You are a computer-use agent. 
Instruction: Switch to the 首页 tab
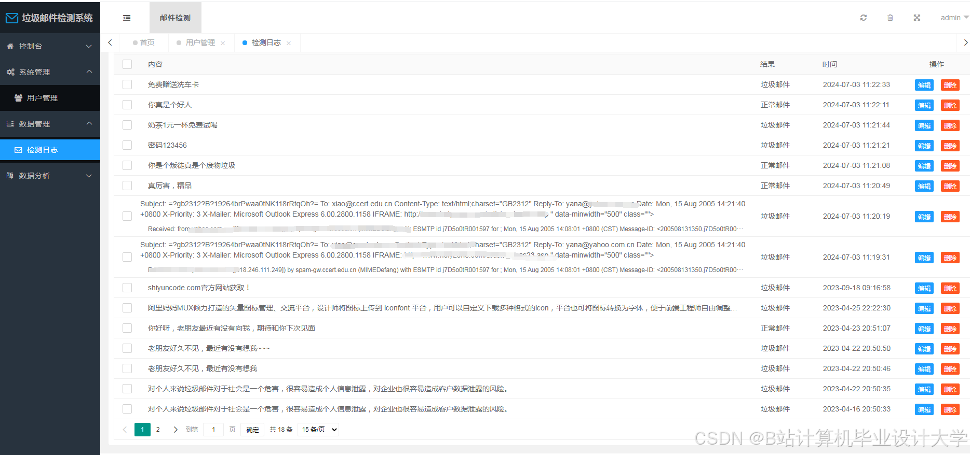click(144, 43)
